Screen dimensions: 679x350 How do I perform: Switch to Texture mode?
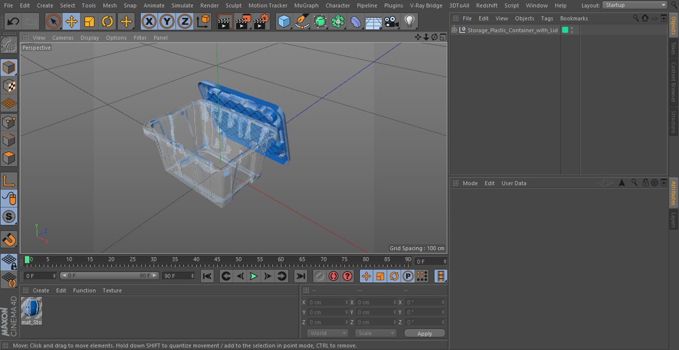click(x=9, y=85)
